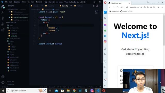Open the editor More Actions ellipsis
The height and width of the screenshot is (93, 165).
click(x=100, y=6)
